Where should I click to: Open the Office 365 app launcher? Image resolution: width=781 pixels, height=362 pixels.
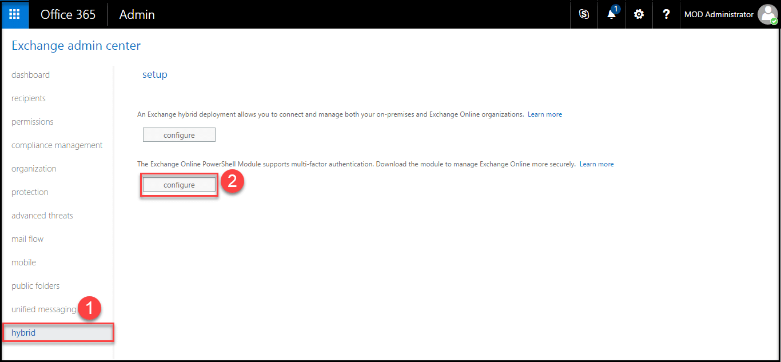tap(14, 14)
